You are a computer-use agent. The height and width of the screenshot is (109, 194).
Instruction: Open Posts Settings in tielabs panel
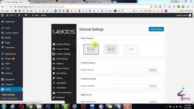pos(62,59)
